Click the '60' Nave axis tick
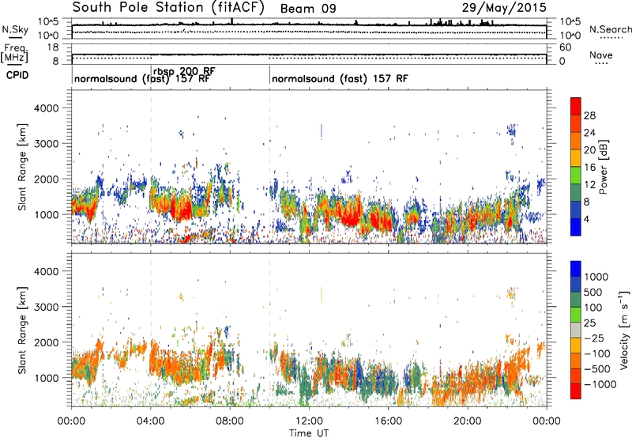The width and height of the screenshot is (632, 438). pyautogui.click(x=565, y=47)
